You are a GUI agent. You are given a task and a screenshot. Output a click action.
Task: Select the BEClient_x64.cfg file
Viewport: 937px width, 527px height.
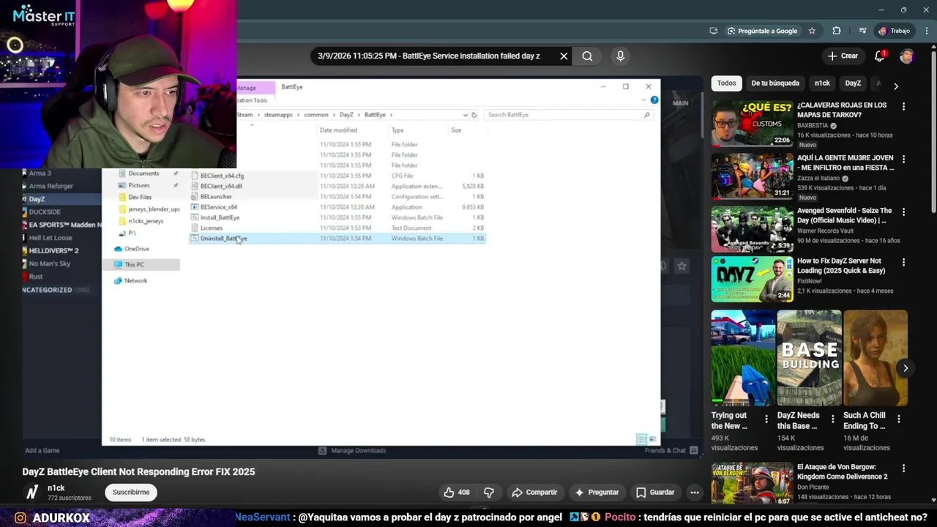[222, 176]
